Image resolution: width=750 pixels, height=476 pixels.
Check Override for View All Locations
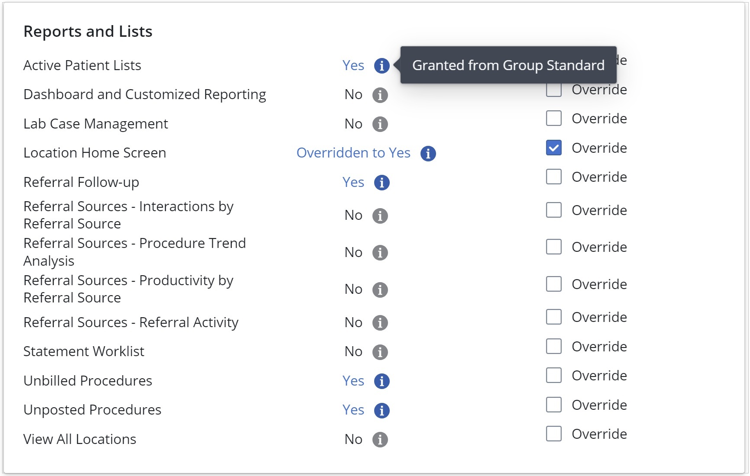(x=554, y=434)
